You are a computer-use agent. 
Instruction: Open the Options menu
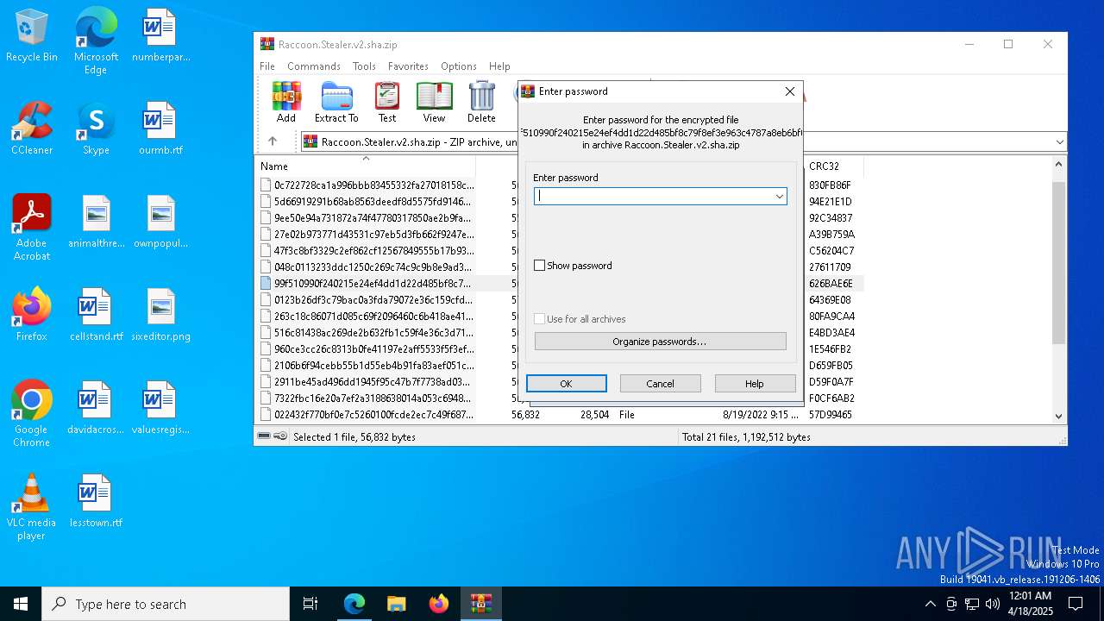click(459, 66)
